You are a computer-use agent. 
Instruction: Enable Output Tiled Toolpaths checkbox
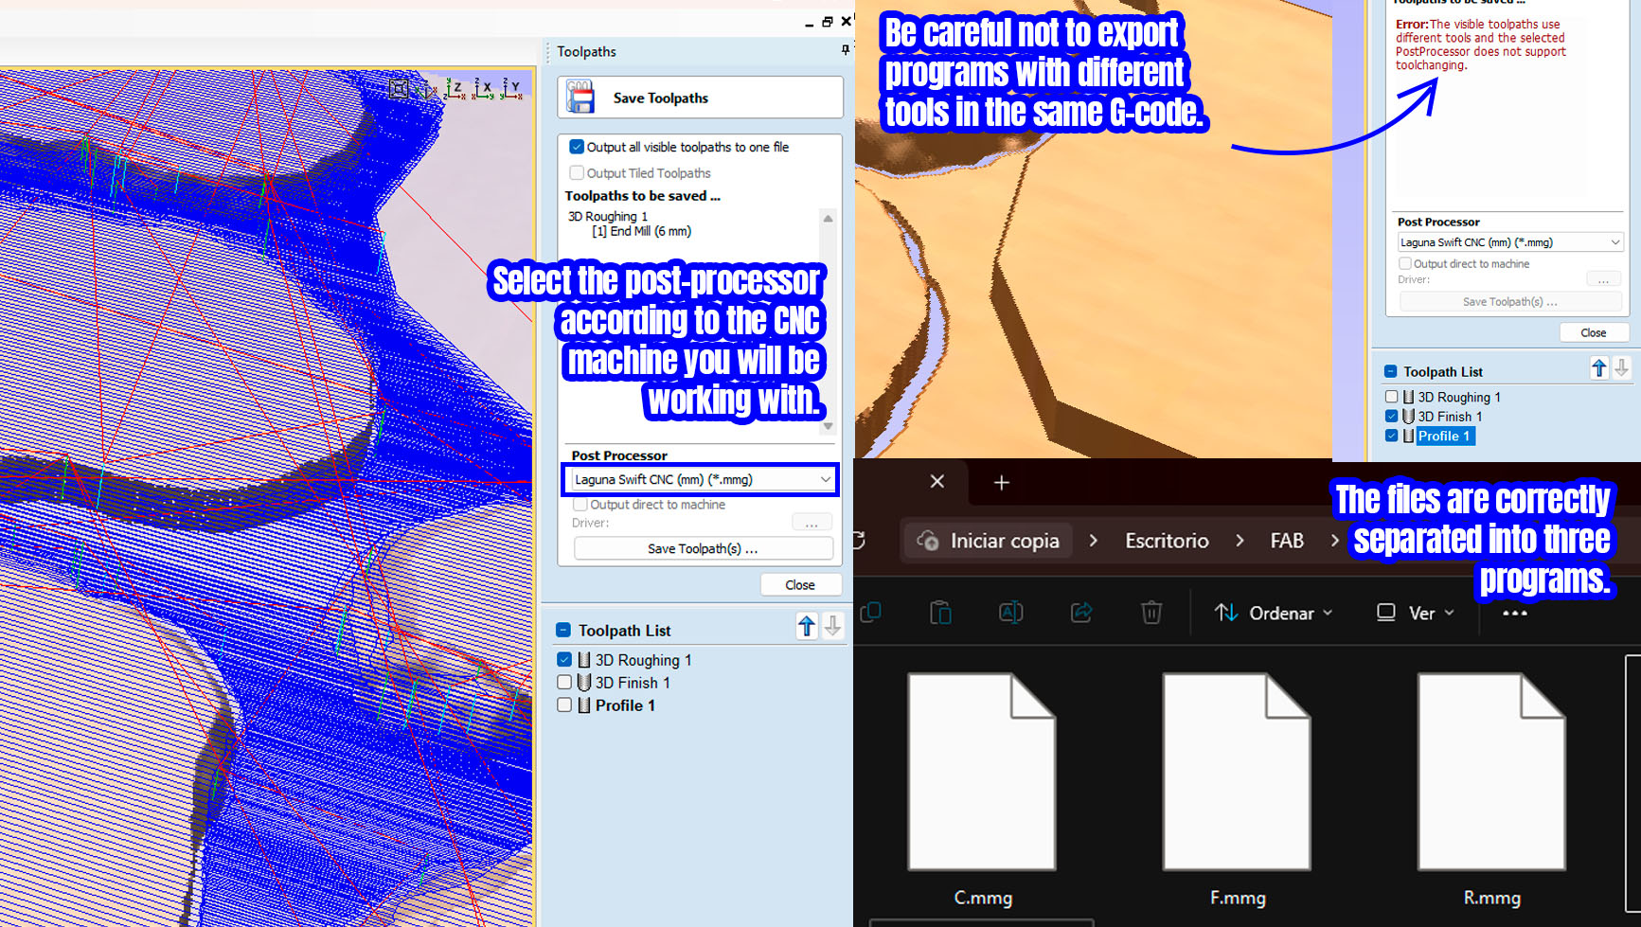tap(577, 173)
